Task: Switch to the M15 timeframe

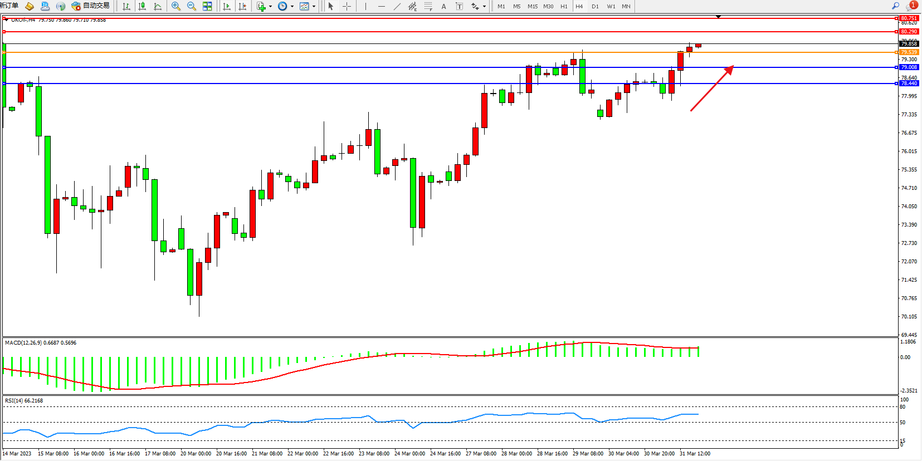Action: coord(533,6)
